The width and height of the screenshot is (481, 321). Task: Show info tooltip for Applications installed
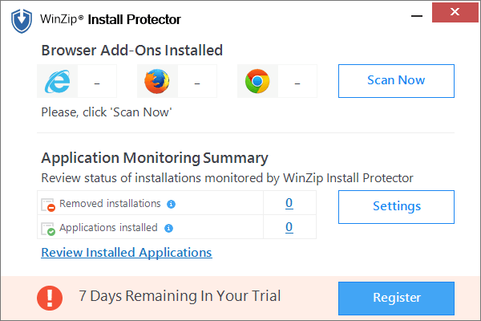click(168, 229)
